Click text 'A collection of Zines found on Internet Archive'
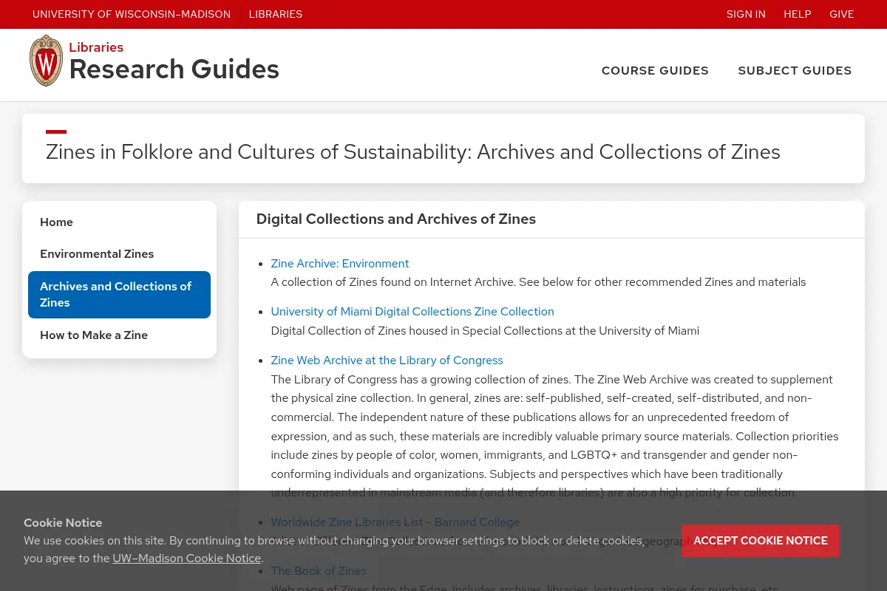Viewport: 887px width, 591px height. tap(393, 282)
